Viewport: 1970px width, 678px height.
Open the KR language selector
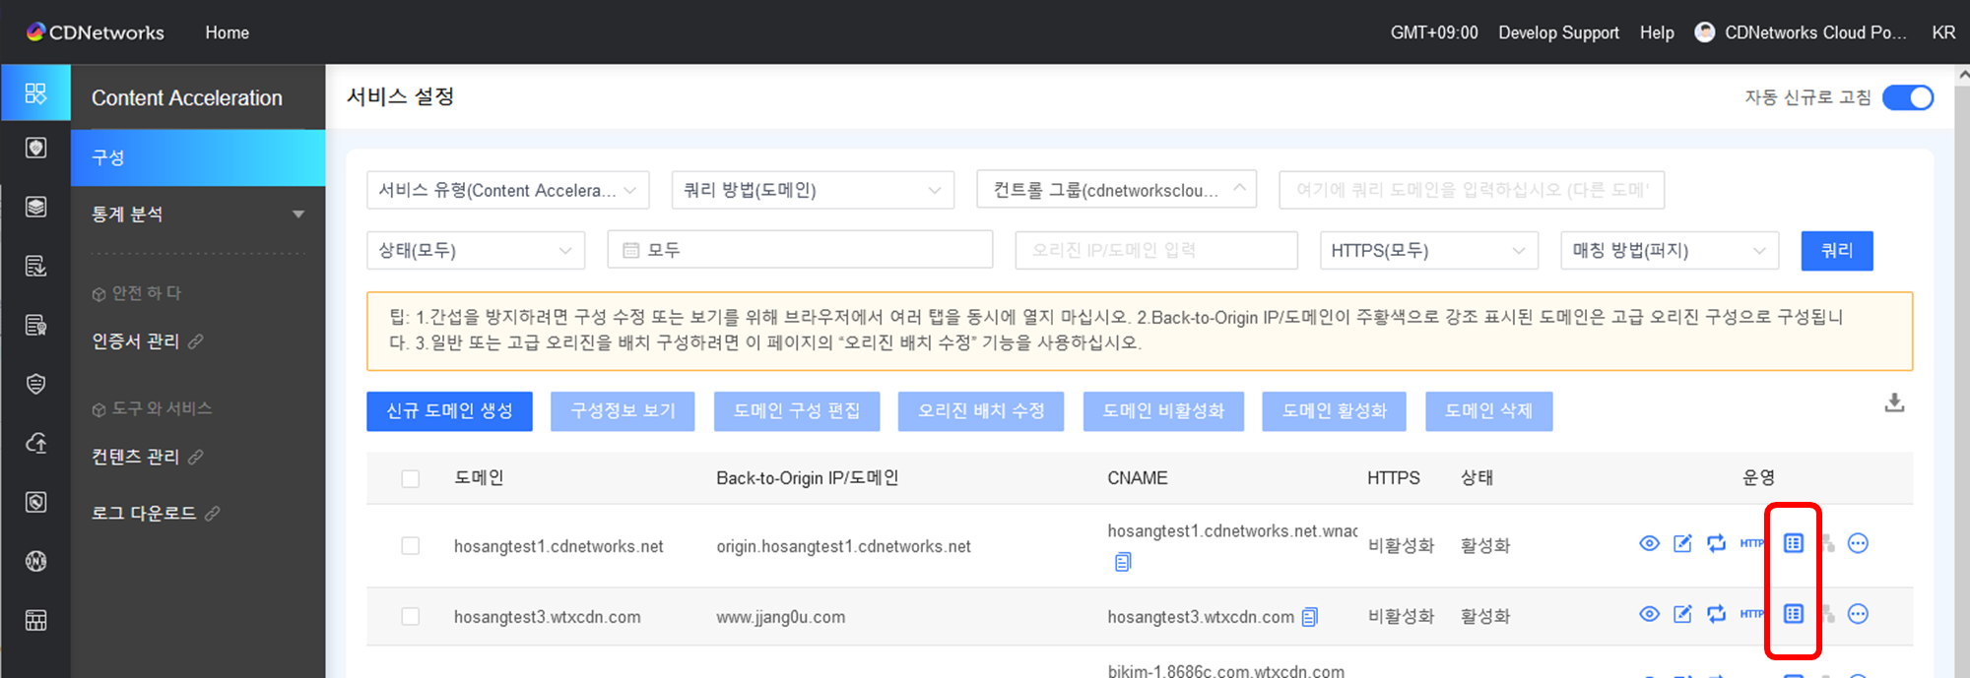[1943, 32]
